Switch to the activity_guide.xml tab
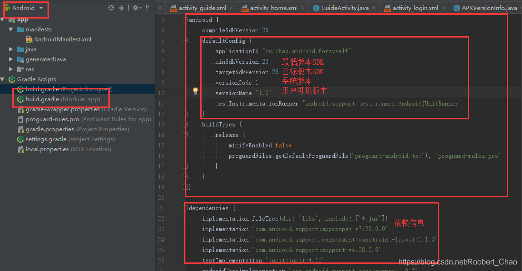The width and height of the screenshot is (522, 271). [x=202, y=8]
